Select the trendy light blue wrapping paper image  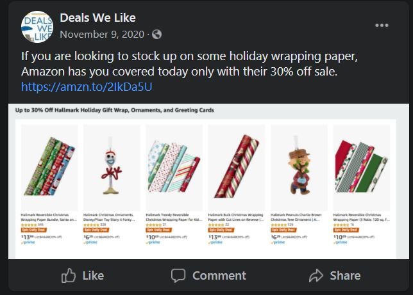pyautogui.click(x=174, y=166)
